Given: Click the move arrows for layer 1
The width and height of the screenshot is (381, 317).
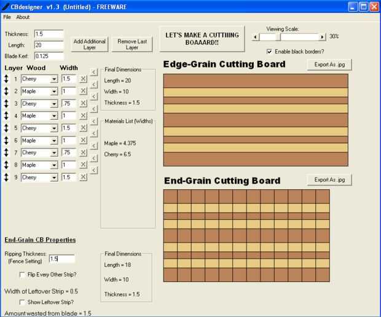Looking at the screenshot, I should [6, 79].
